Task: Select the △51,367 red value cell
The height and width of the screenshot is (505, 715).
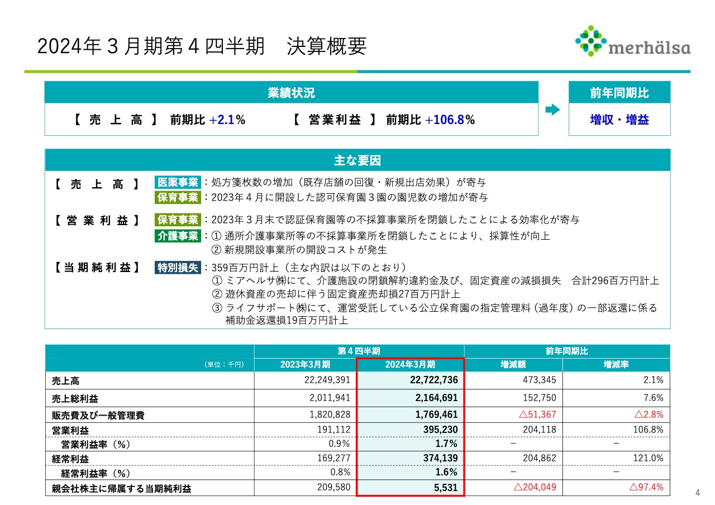Action: tap(537, 415)
